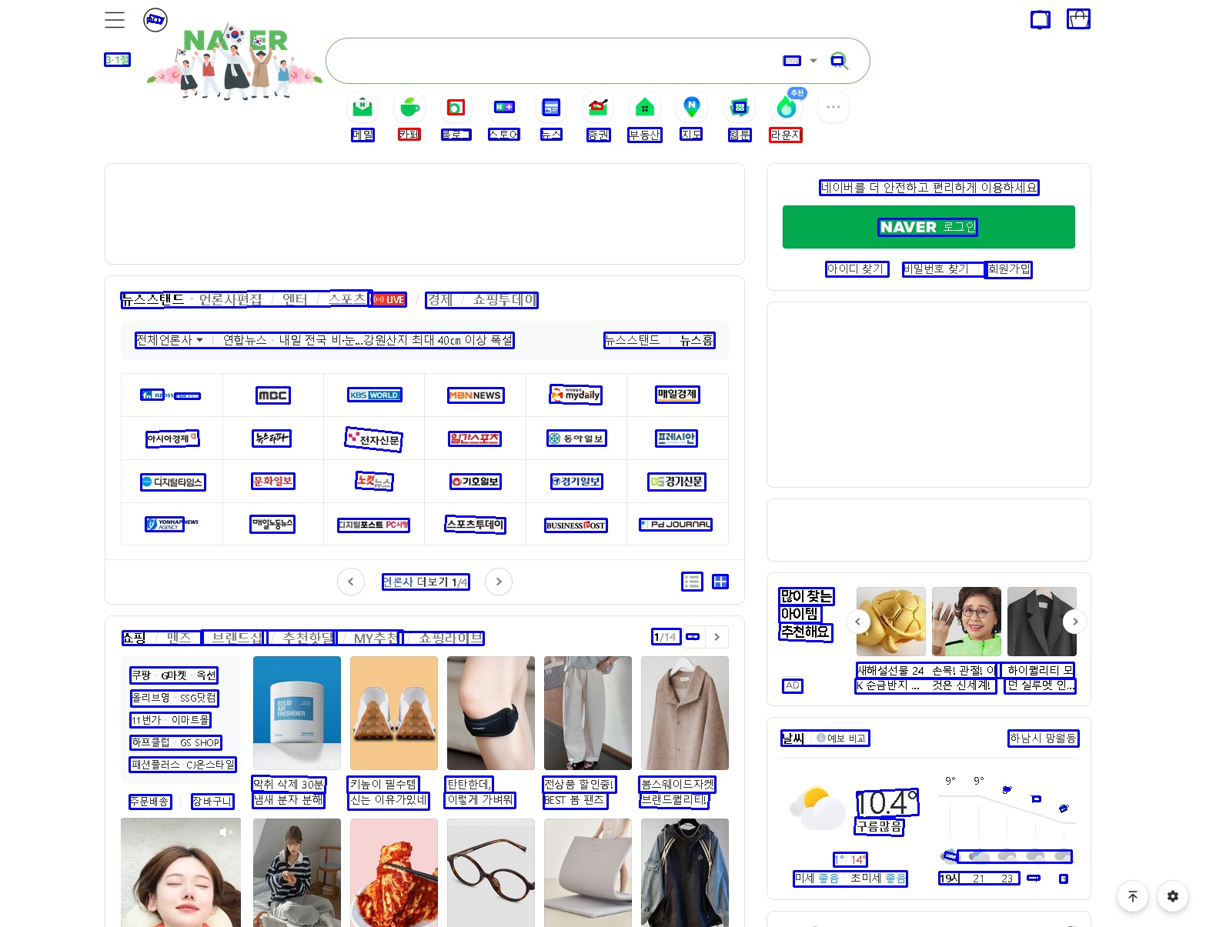This screenshot has width=1206, height=927.
Task: Expand the search input options dropdown arrow
Action: [x=813, y=61]
